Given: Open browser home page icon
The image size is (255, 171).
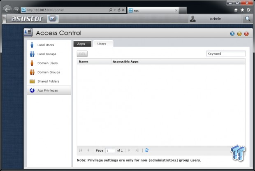Looking at the screenshot, I should (236, 10).
